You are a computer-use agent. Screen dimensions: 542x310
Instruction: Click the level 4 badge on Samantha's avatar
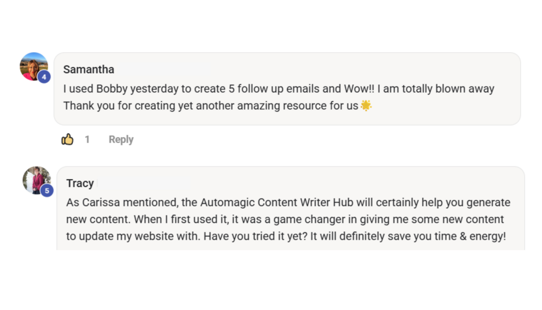coord(44,77)
